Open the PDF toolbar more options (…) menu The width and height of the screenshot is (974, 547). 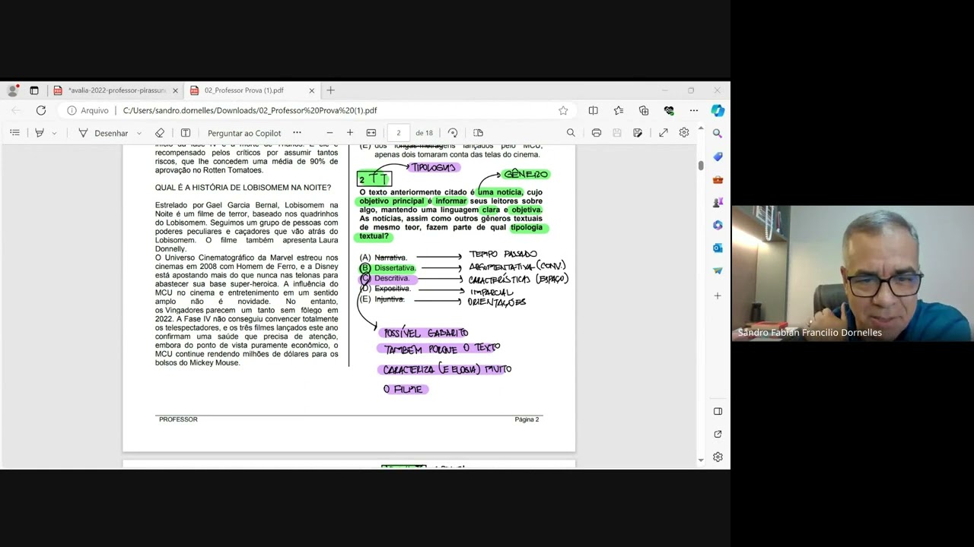297,133
